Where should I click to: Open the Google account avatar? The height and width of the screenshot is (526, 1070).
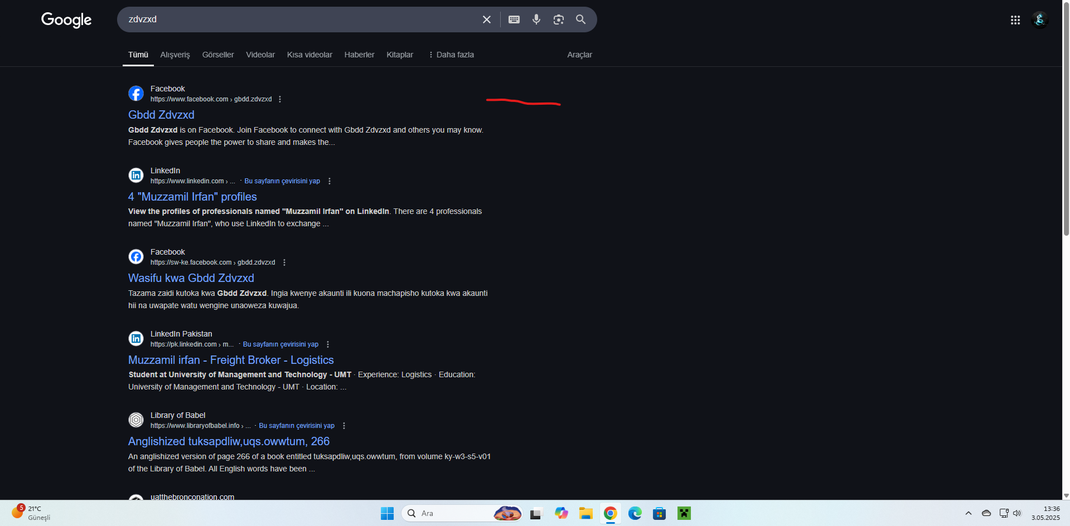pyautogui.click(x=1040, y=20)
